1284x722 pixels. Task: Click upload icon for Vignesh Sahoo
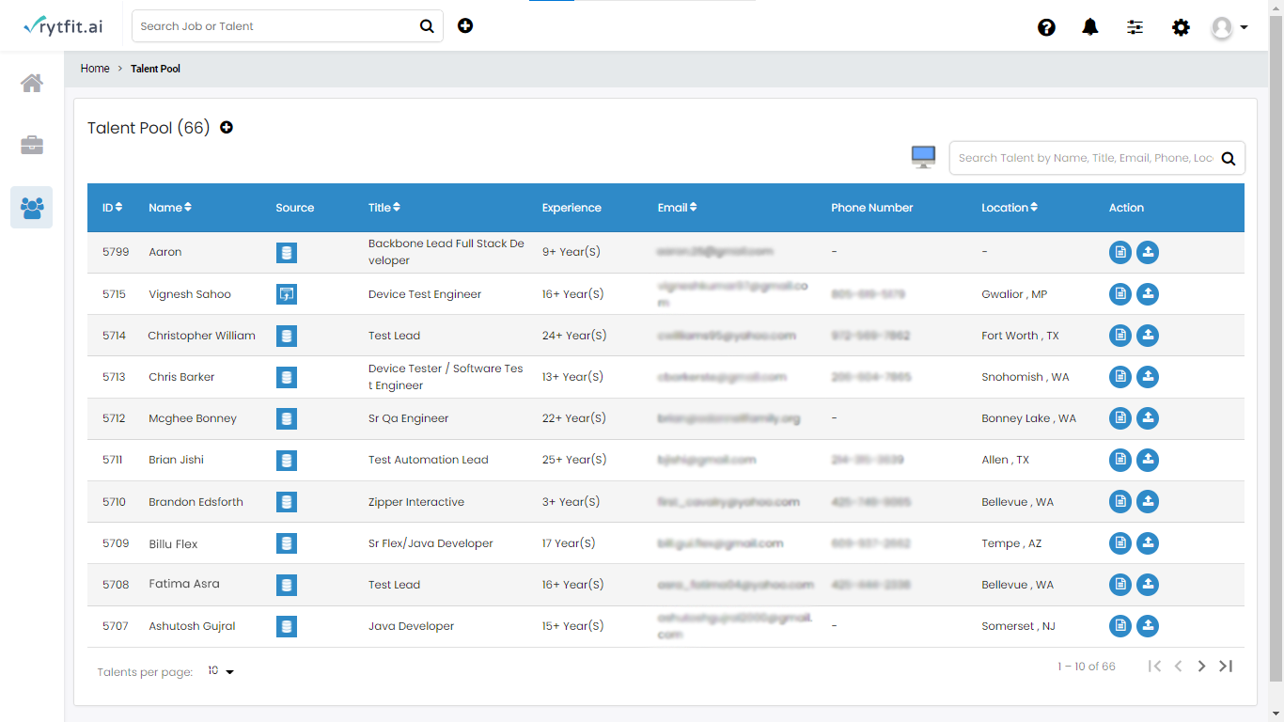tap(1148, 294)
